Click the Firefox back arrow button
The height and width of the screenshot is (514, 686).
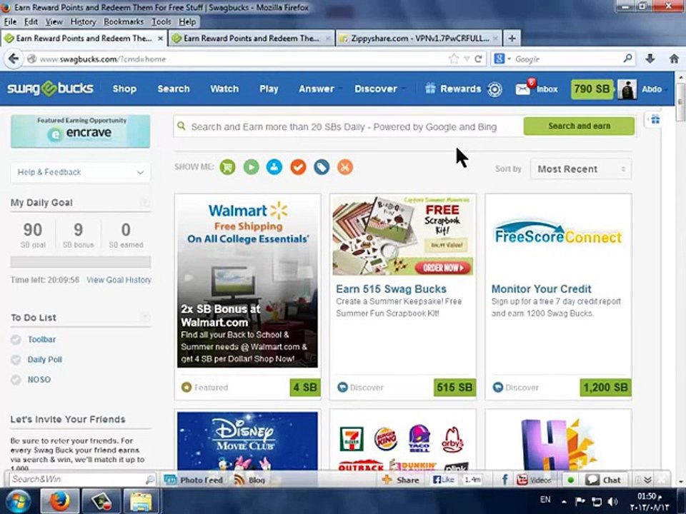pyautogui.click(x=14, y=59)
